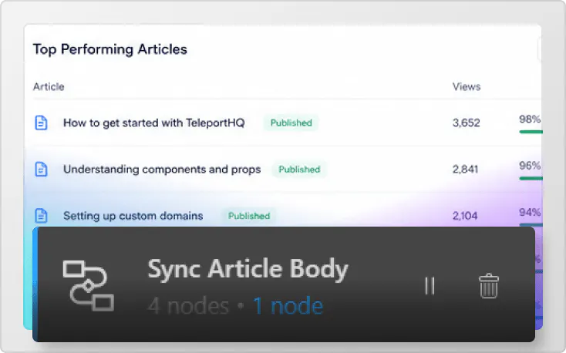Click the Views column header
Screen dimensions: 566x353
[467, 86]
